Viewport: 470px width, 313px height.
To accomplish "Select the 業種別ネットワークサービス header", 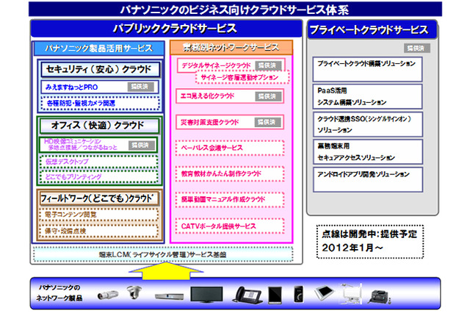I will [231, 47].
